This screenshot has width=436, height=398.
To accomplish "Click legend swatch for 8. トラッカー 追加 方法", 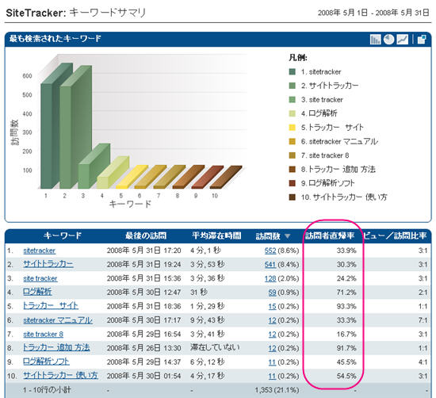I will 292,170.
